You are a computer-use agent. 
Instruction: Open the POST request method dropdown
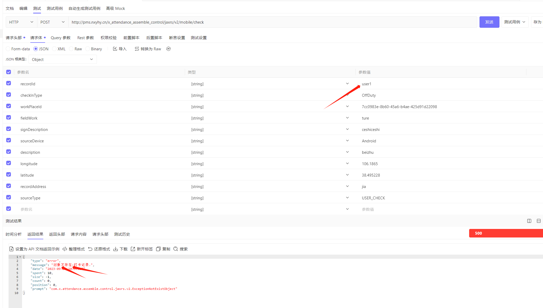tap(52, 22)
